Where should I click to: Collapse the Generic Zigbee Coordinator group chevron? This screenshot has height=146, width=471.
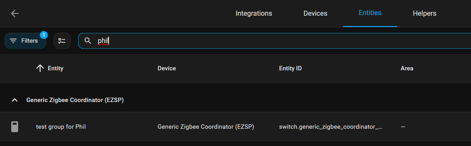click(14, 100)
